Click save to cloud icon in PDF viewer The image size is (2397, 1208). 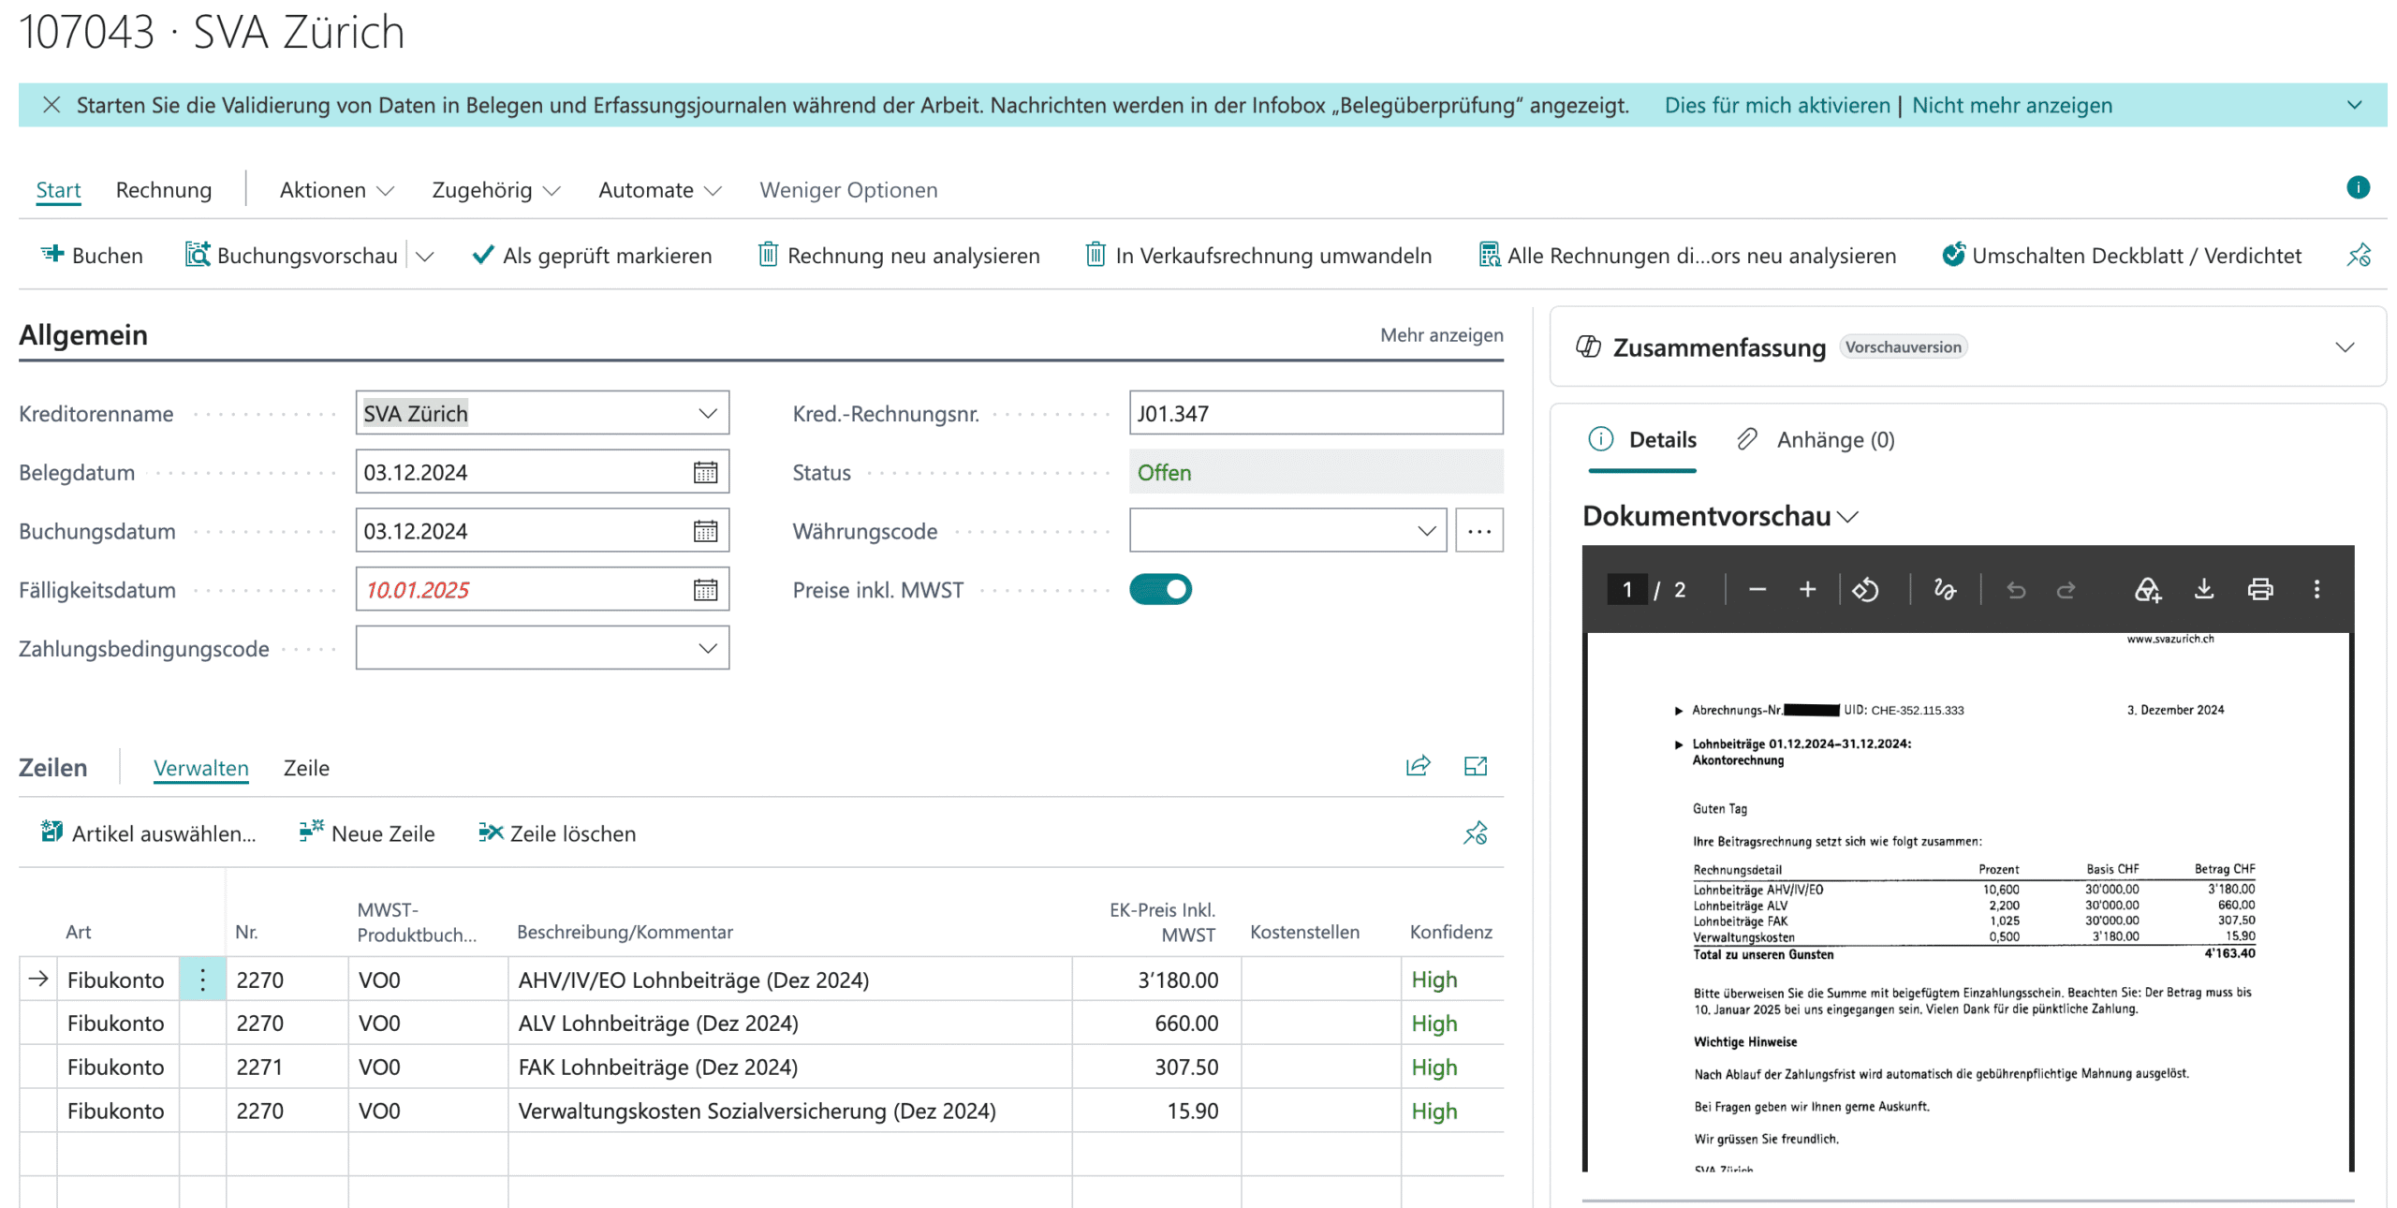click(2147, 589)
